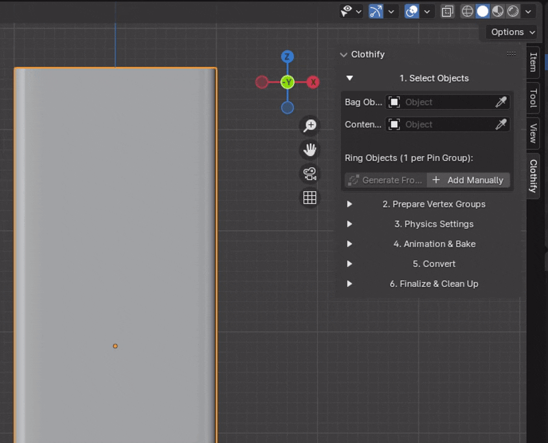
Task: Click the red X axis gizmo ball
Action: coord(313,82)
